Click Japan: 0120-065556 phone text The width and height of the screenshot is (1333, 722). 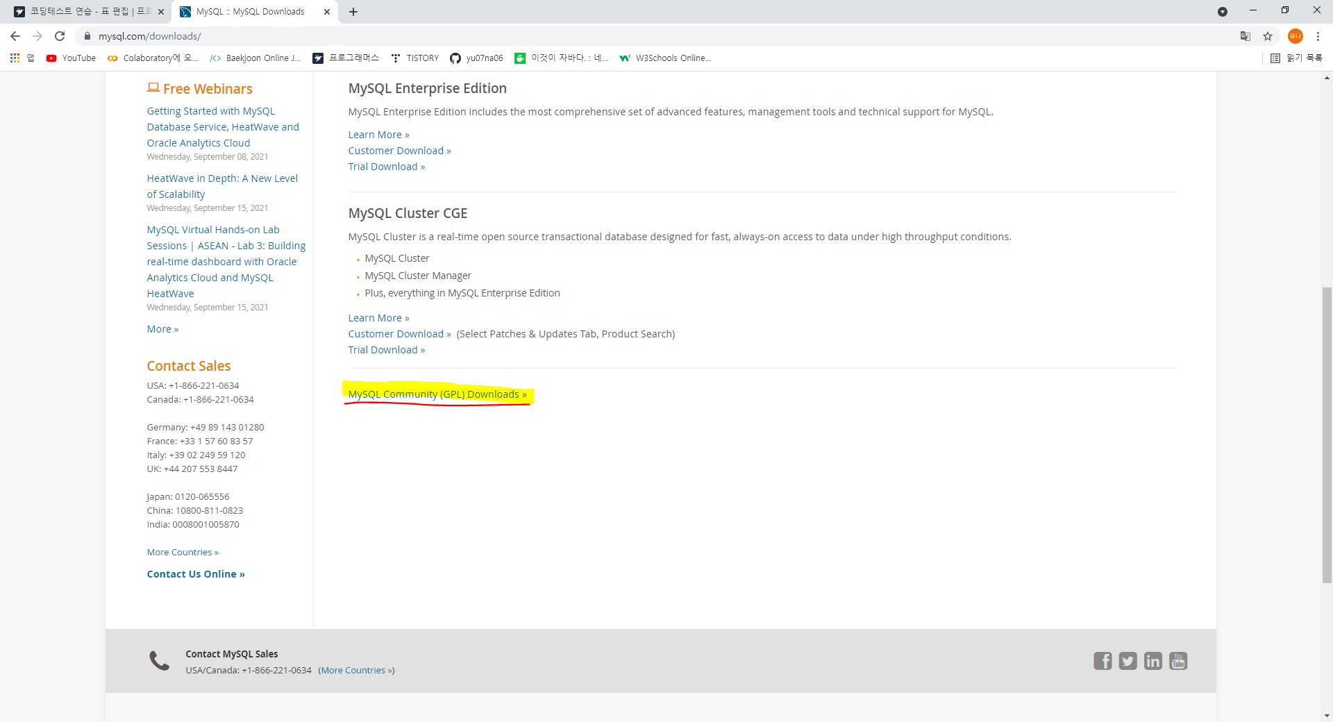[x=188, y=497]
